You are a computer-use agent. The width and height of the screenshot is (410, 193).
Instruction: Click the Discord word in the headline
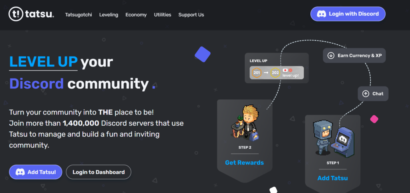click(36, 84)
